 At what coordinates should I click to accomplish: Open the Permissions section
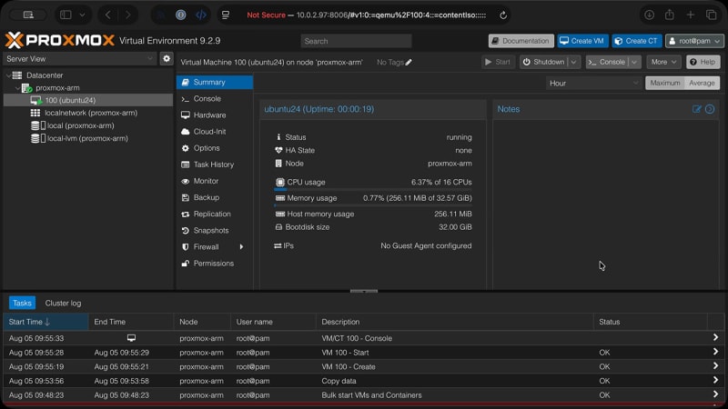pos(215,264)
